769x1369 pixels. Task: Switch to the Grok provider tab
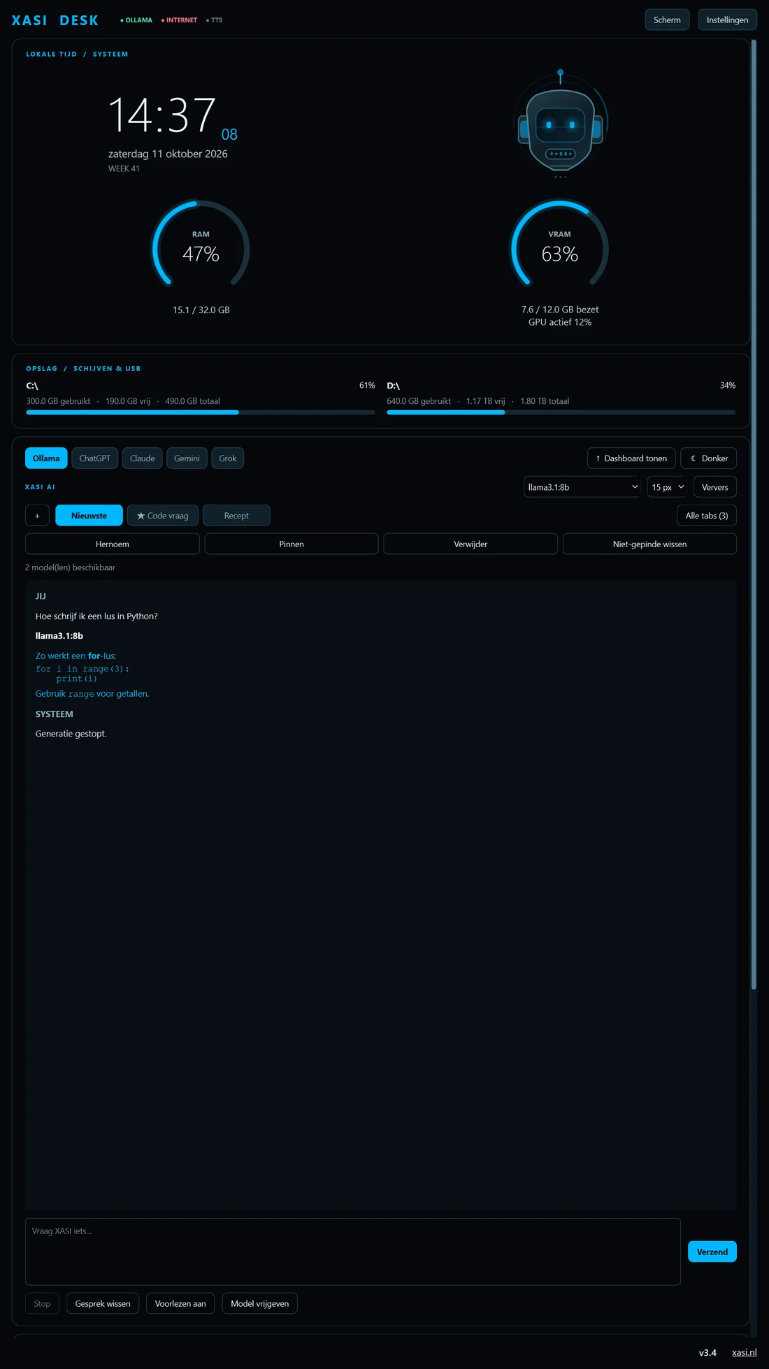point(228,458)
